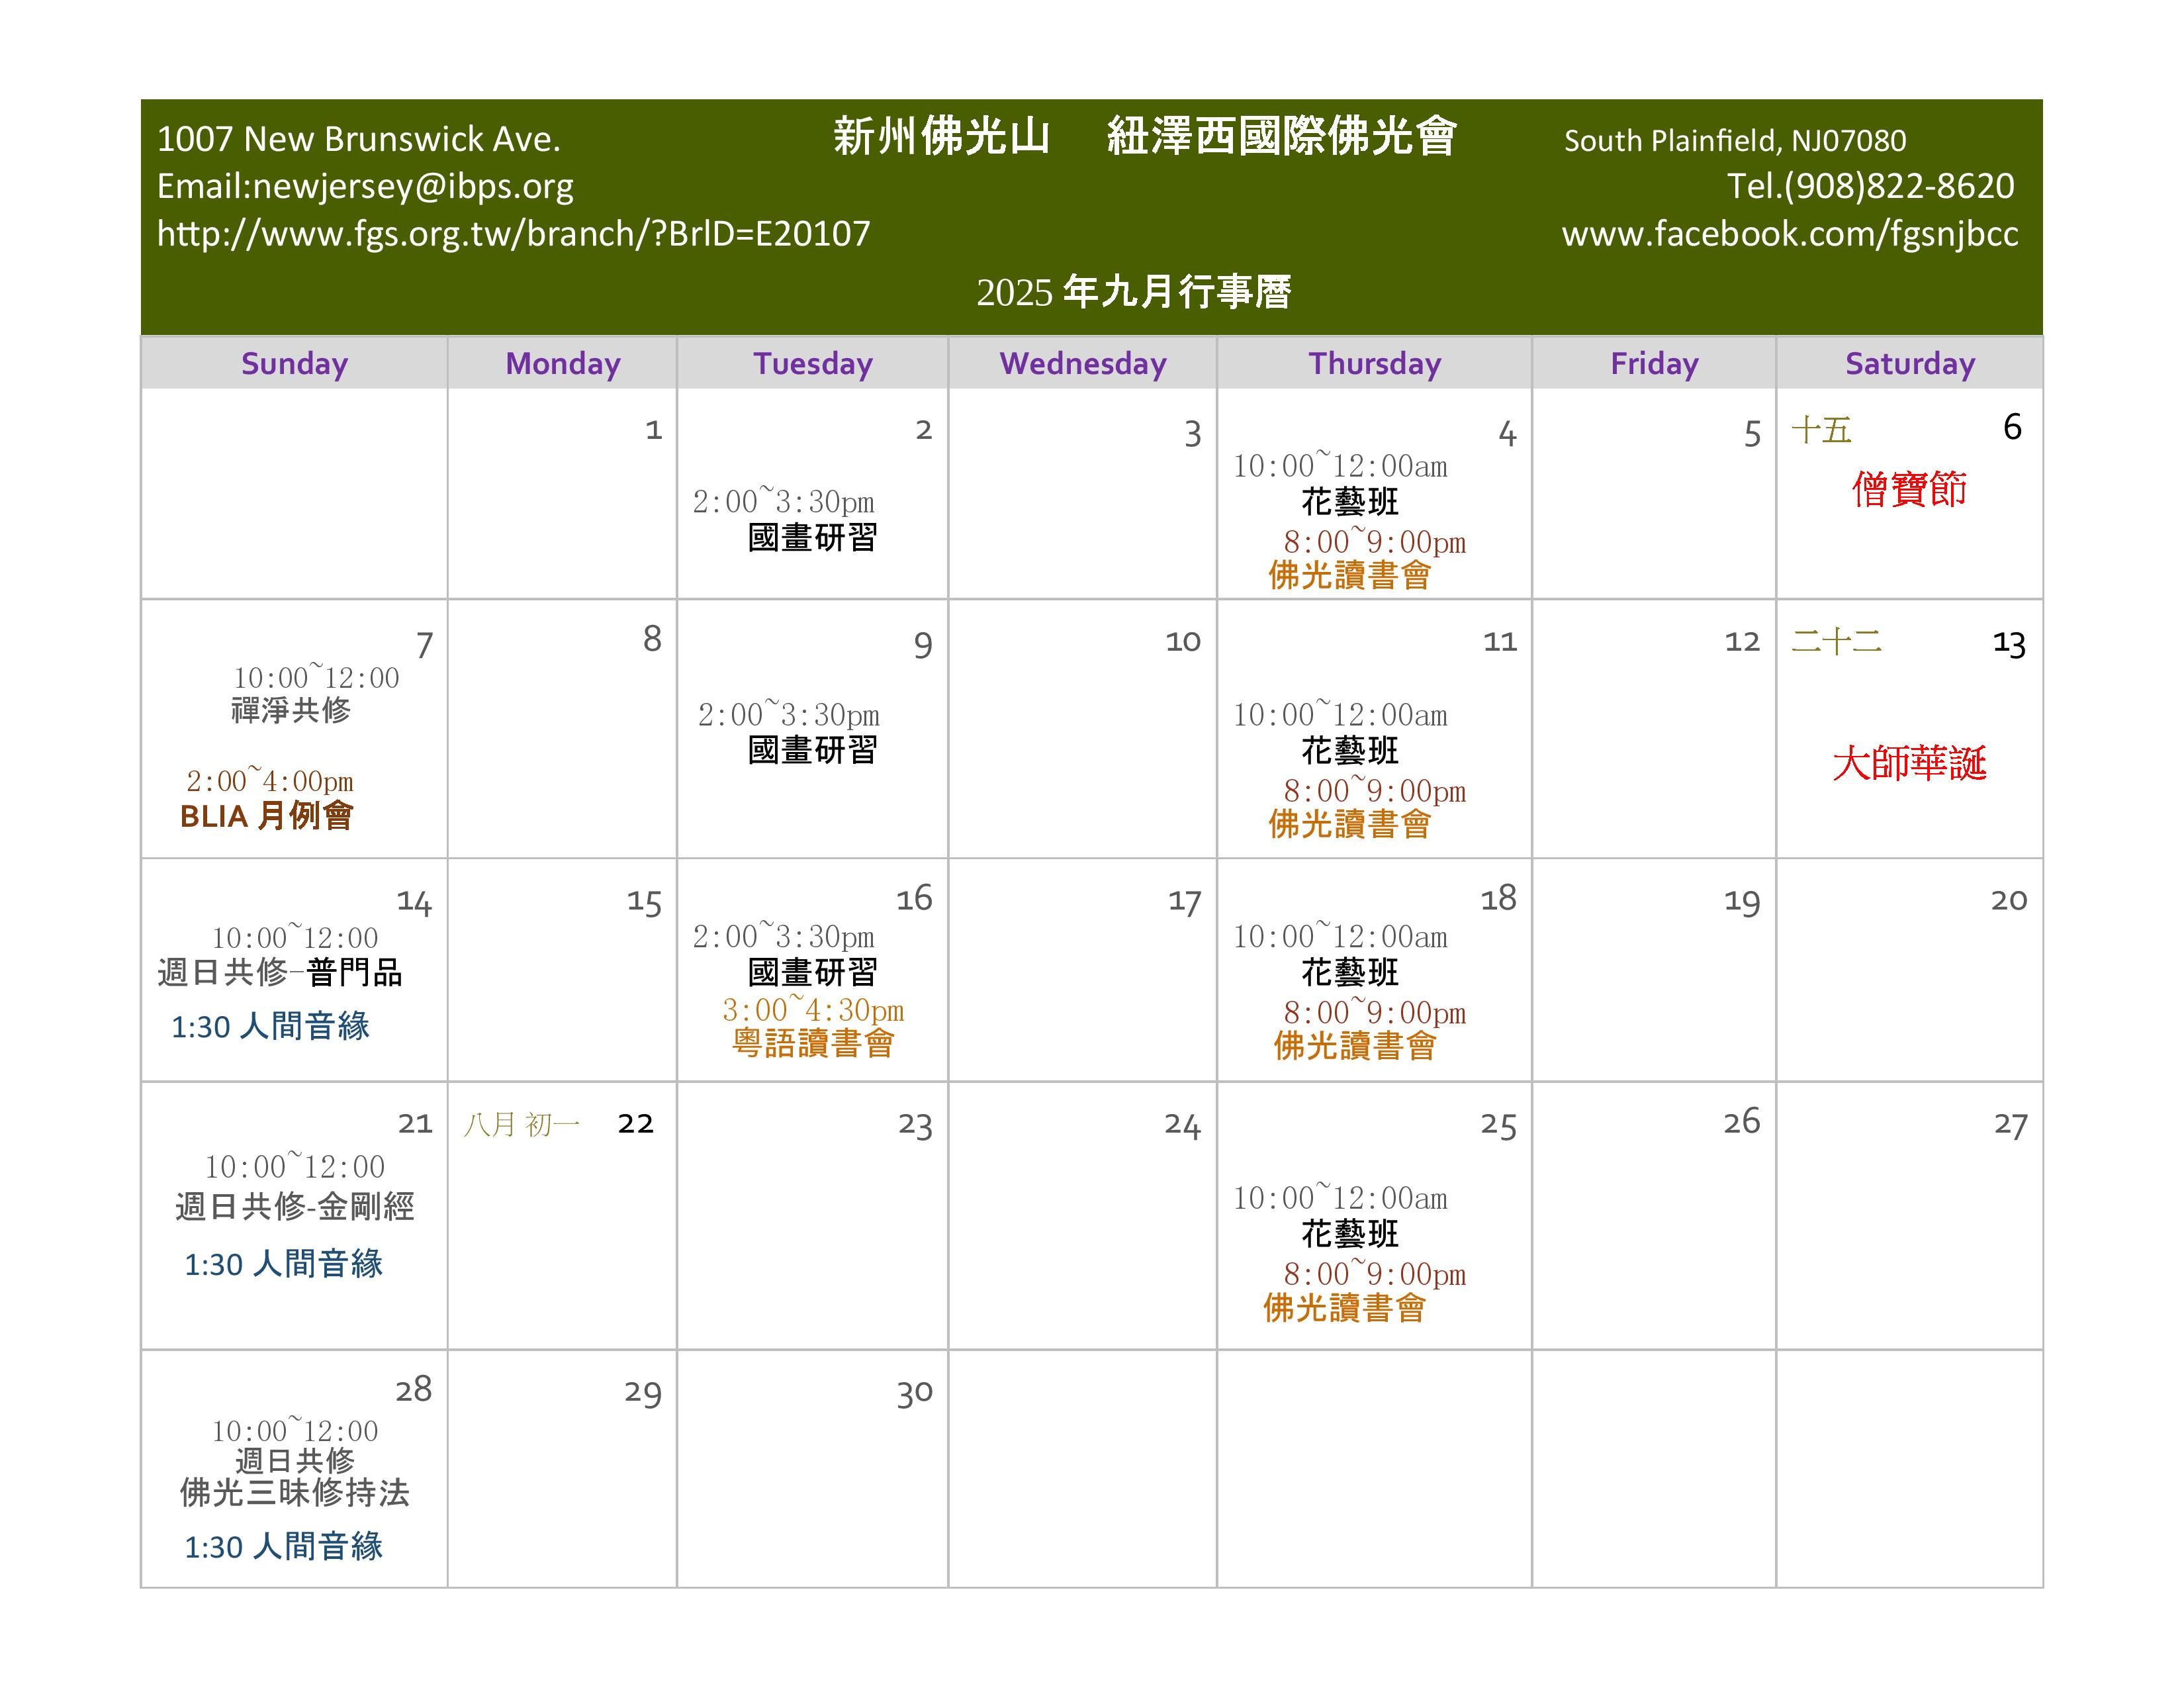
Task: Open the fgs.org.tw branch URL
Action: [x=513, y=234]
